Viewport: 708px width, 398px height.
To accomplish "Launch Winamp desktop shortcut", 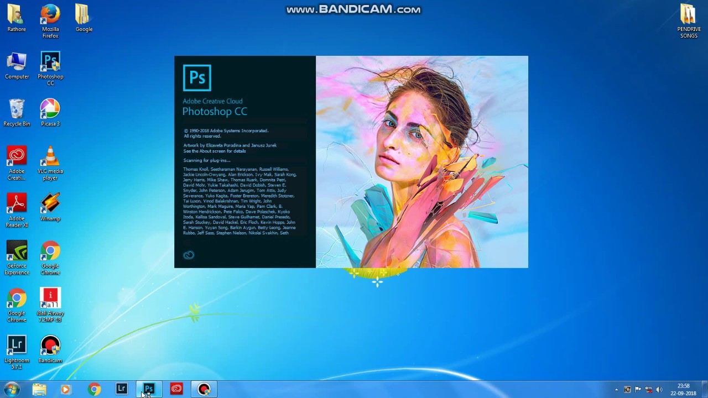I will pyautogui.click(x=50, y=207).
